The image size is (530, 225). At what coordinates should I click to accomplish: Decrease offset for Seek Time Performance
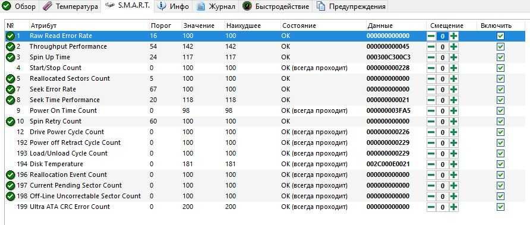click(x=431, y=100)
